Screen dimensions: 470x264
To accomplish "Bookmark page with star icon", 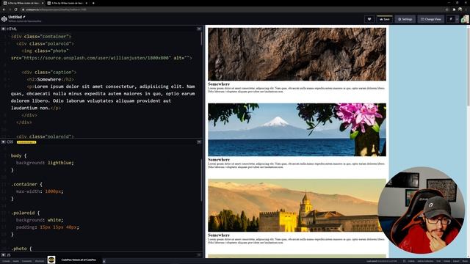I will pyautogui.click(x=447, y=10).
